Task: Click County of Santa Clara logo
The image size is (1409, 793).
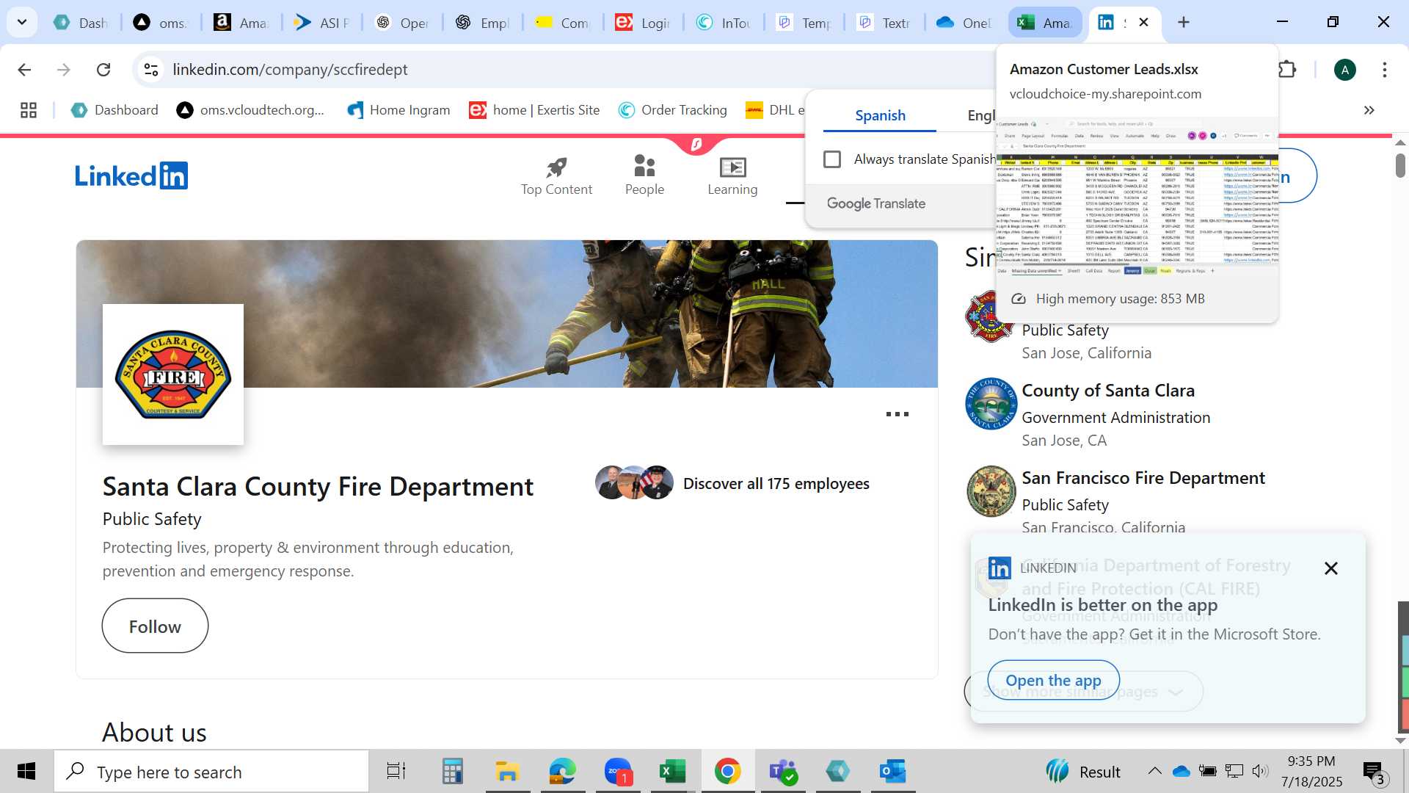Action: coord(991,404)
